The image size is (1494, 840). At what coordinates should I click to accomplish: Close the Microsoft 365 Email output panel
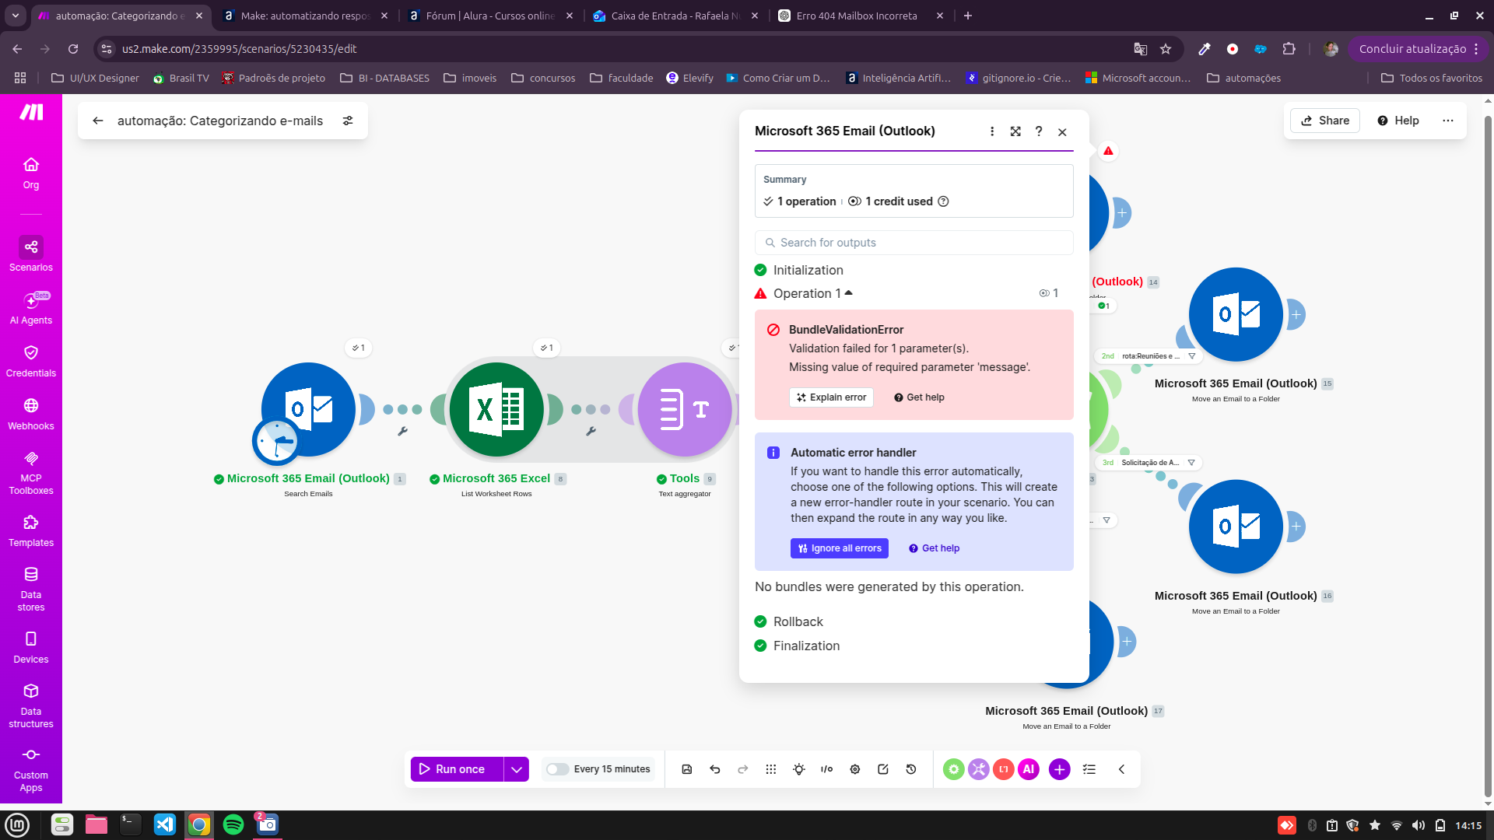point(1062,132)
